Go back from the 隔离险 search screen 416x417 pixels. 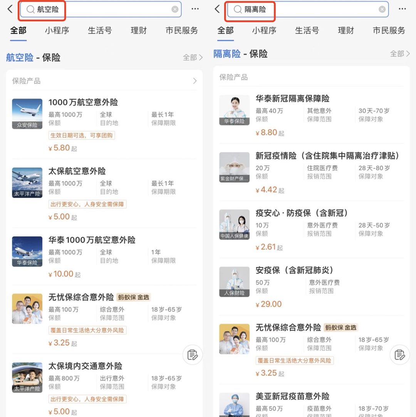(217, 9)
